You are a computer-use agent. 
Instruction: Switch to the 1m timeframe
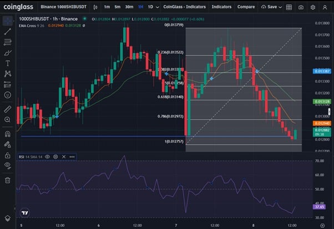click(x=107, y=7)
